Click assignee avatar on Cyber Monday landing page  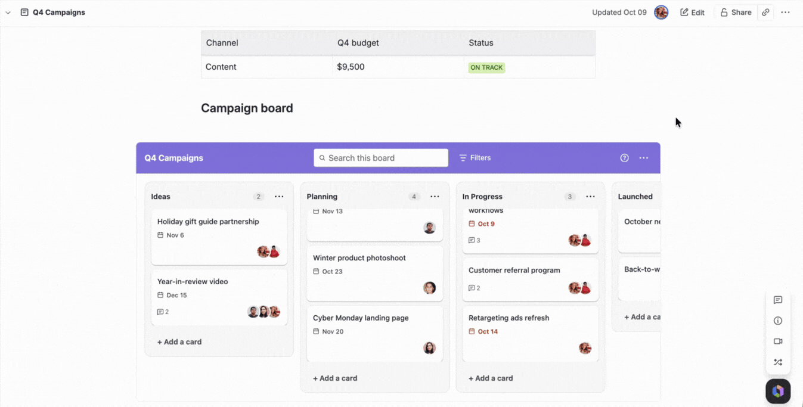(429, 348)
